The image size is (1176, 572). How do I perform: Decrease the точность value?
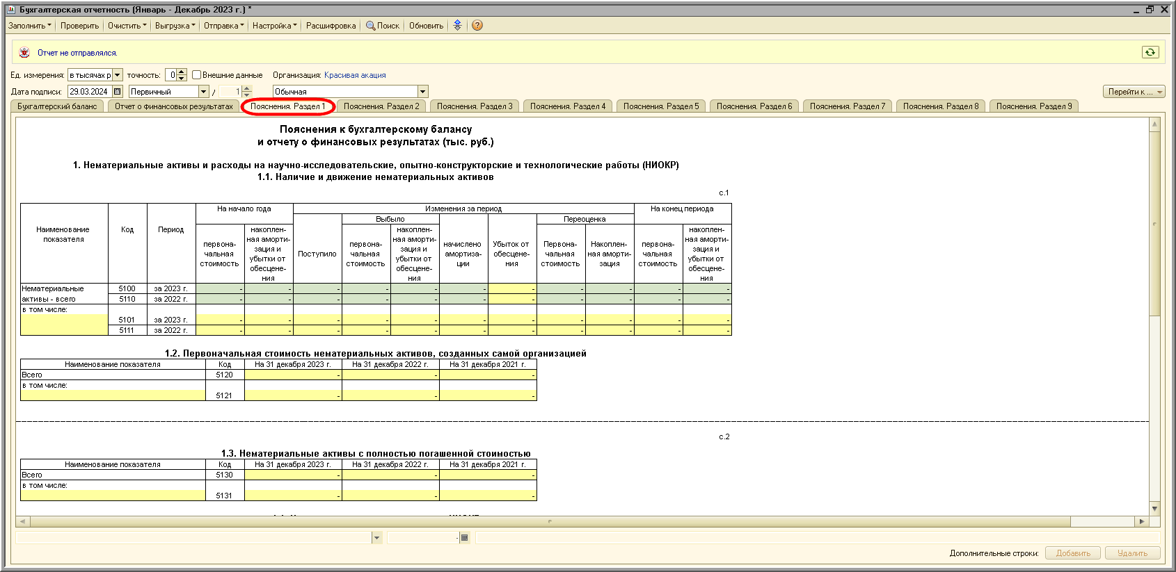click(x=182, y=78)
